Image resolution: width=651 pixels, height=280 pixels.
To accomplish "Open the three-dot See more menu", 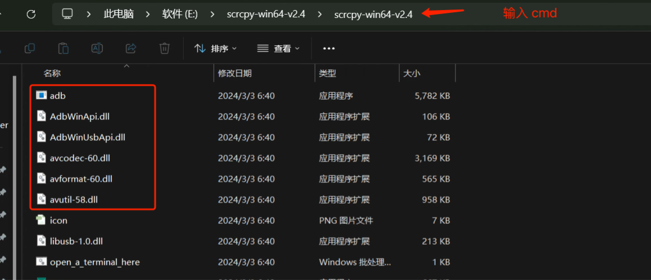I will click(329, 48).
